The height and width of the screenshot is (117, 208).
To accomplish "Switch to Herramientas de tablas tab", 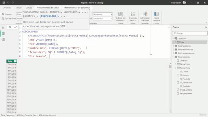I will (x=48, y=8).
